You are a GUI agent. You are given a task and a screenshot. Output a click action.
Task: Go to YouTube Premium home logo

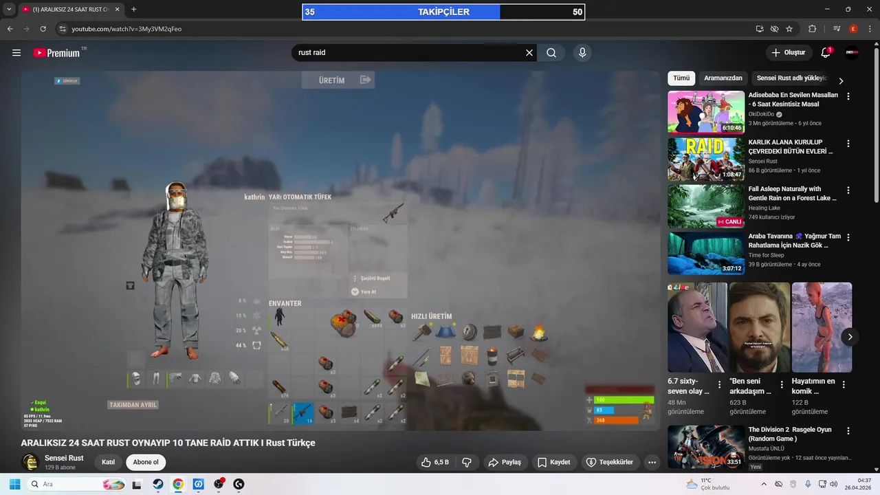point(56,53)
